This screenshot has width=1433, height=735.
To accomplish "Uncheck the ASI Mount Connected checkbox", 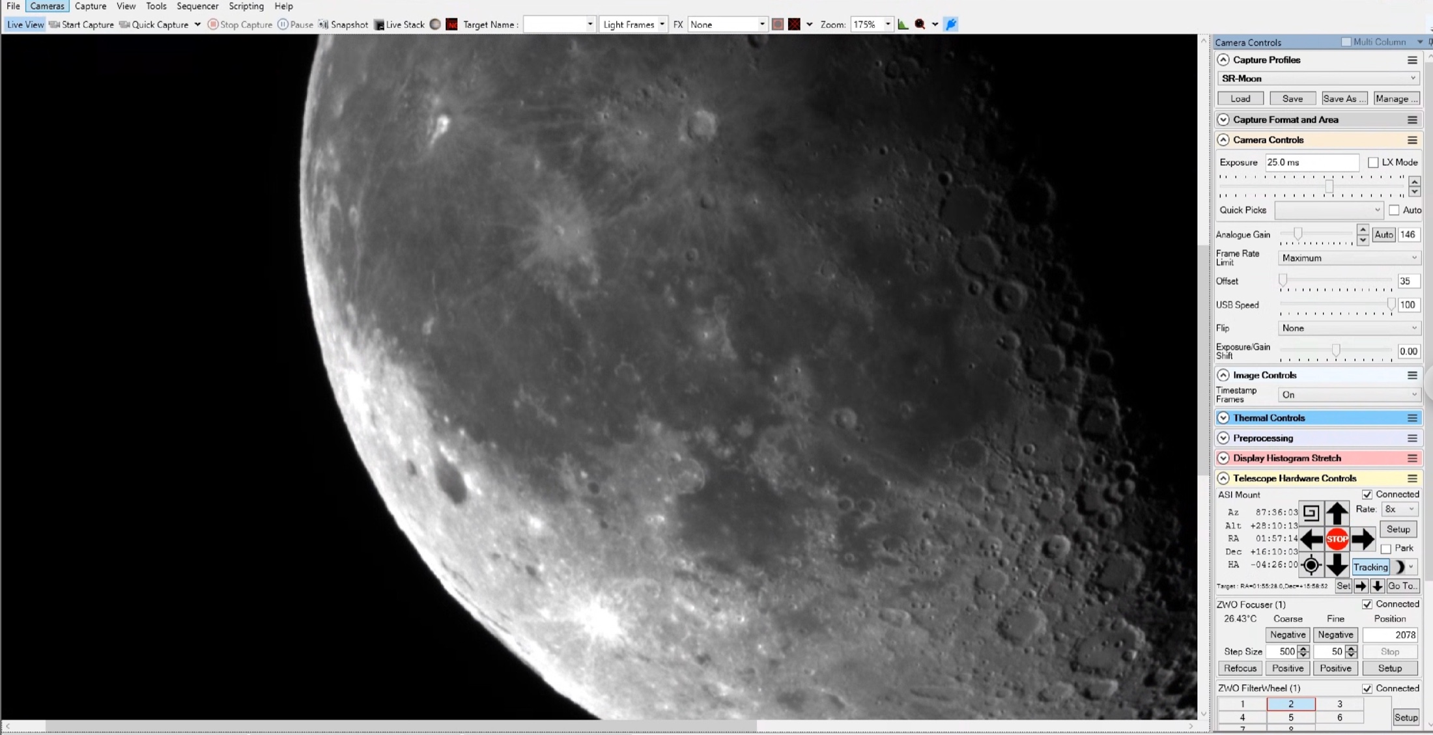I will click(1367, 495).
